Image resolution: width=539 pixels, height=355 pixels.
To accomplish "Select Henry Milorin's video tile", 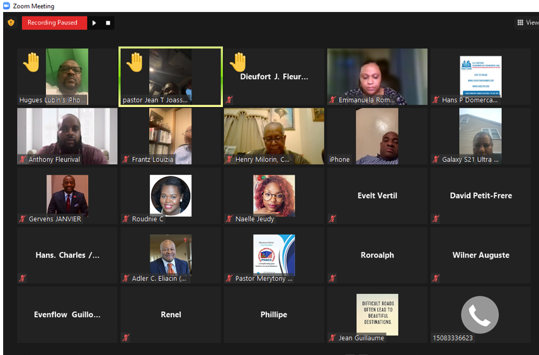I will (x=274, y=136).
